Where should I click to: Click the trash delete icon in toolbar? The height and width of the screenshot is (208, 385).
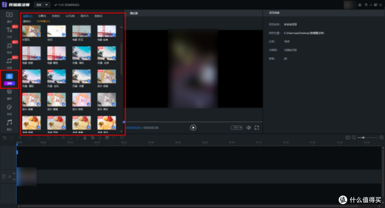coord(20,138)
